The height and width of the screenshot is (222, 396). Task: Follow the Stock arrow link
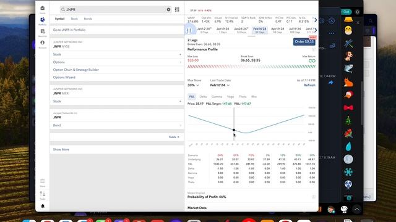coord(174,137)
